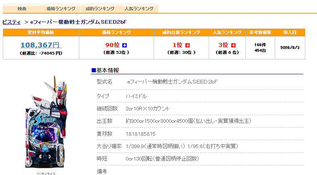Click the 2or10R×10カウント value

pyautogui.click(x=147, y=108)
